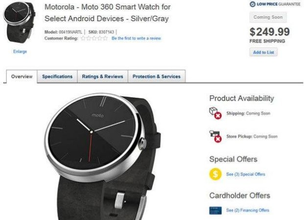This screenshot has width=304, height=220.
Task: Open the Ratings & Reviews tab
Action: coord(102,76)
